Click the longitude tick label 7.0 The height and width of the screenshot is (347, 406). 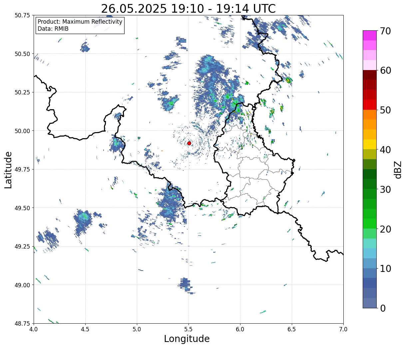pyautogui.click(x=343, y=329)
